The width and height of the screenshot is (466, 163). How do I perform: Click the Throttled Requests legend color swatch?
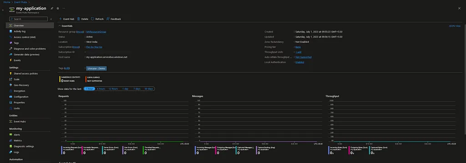point(143,150)
